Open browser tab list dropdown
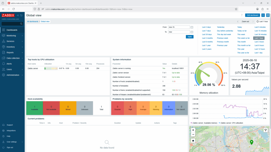 (x=243, y=3)
